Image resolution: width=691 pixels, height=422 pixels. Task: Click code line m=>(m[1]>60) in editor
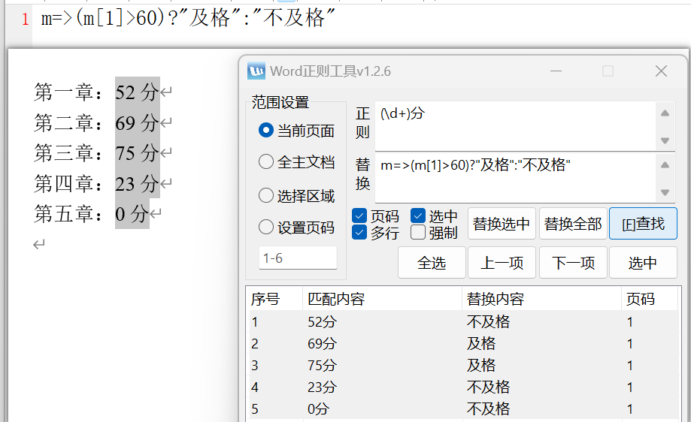[x=188, y=19]
